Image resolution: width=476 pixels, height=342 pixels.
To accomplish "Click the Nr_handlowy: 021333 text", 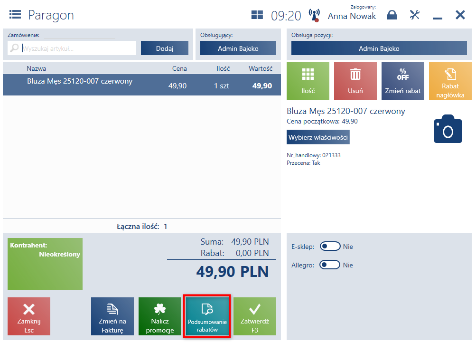I will click(314, 155).
